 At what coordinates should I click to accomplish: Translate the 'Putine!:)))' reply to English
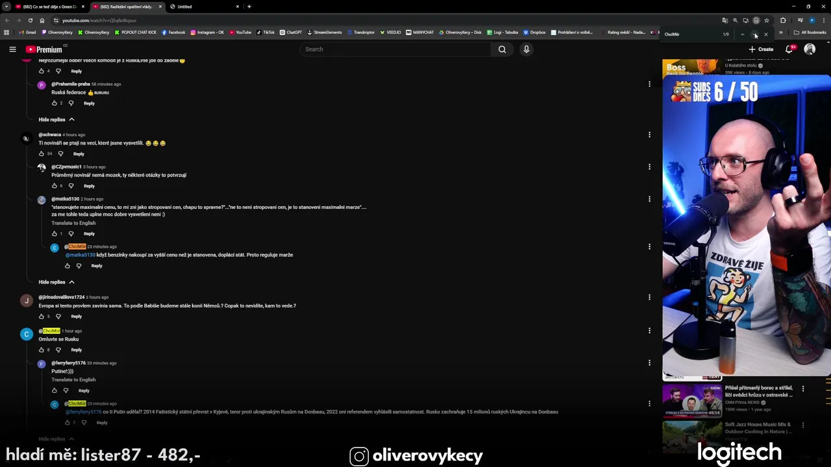tap(73, 380)
